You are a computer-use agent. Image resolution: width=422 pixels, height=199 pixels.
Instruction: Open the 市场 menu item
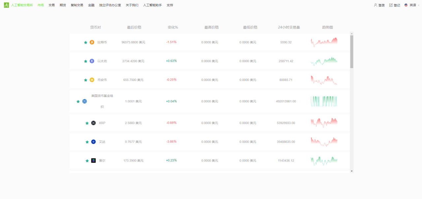coord(41,5)
